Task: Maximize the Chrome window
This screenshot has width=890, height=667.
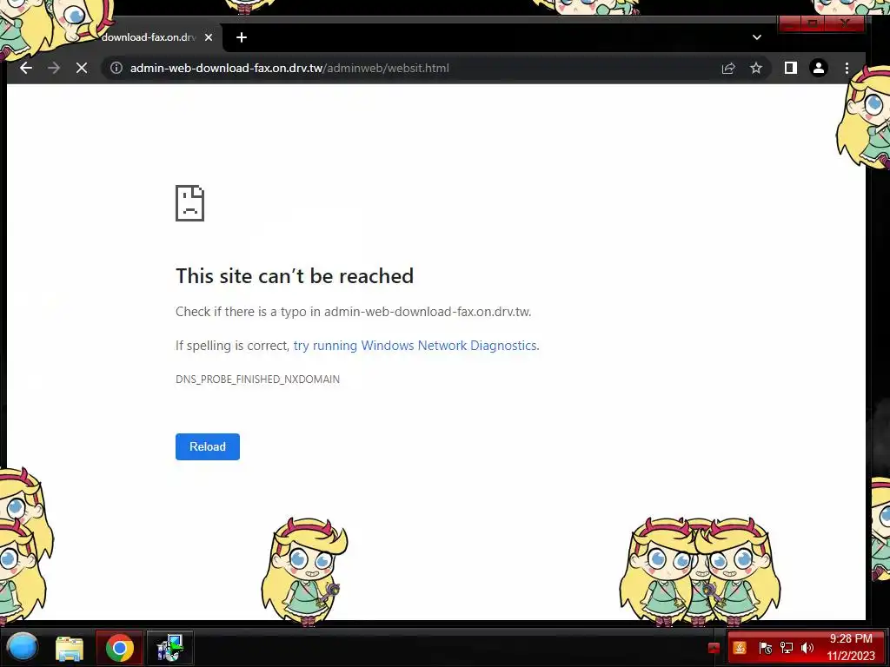Action: click(813, 23)
